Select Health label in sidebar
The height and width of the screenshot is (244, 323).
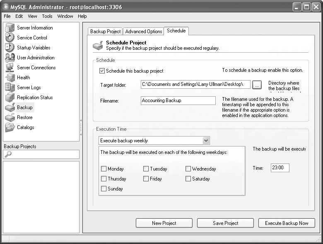click(x=24, y=78)
